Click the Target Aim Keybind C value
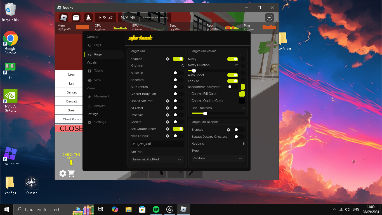The width and height of the screenshot is (382, 215). pyautogui.click(x=183, y=66)
